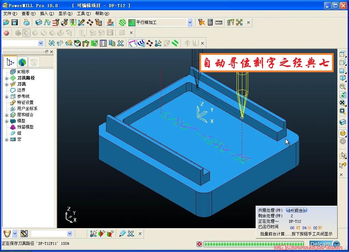Open Component Thickness icon
The width and height of the screenshot is (349, 252).
coord(110,22)
